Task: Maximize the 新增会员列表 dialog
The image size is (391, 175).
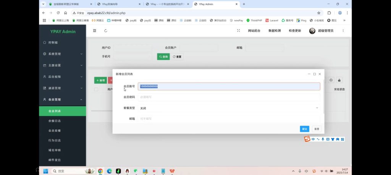Action: (314, 74)
